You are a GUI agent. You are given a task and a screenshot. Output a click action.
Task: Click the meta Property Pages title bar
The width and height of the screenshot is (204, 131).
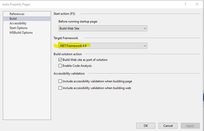pyautogui.click(x=91, y=4)
